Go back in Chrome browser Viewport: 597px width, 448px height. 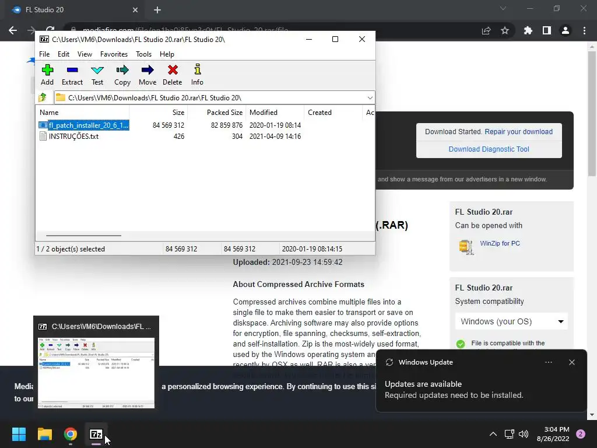(13, 30)
